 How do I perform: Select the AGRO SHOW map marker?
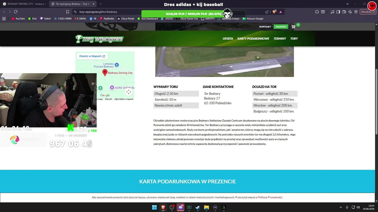[x=112, y=88]
